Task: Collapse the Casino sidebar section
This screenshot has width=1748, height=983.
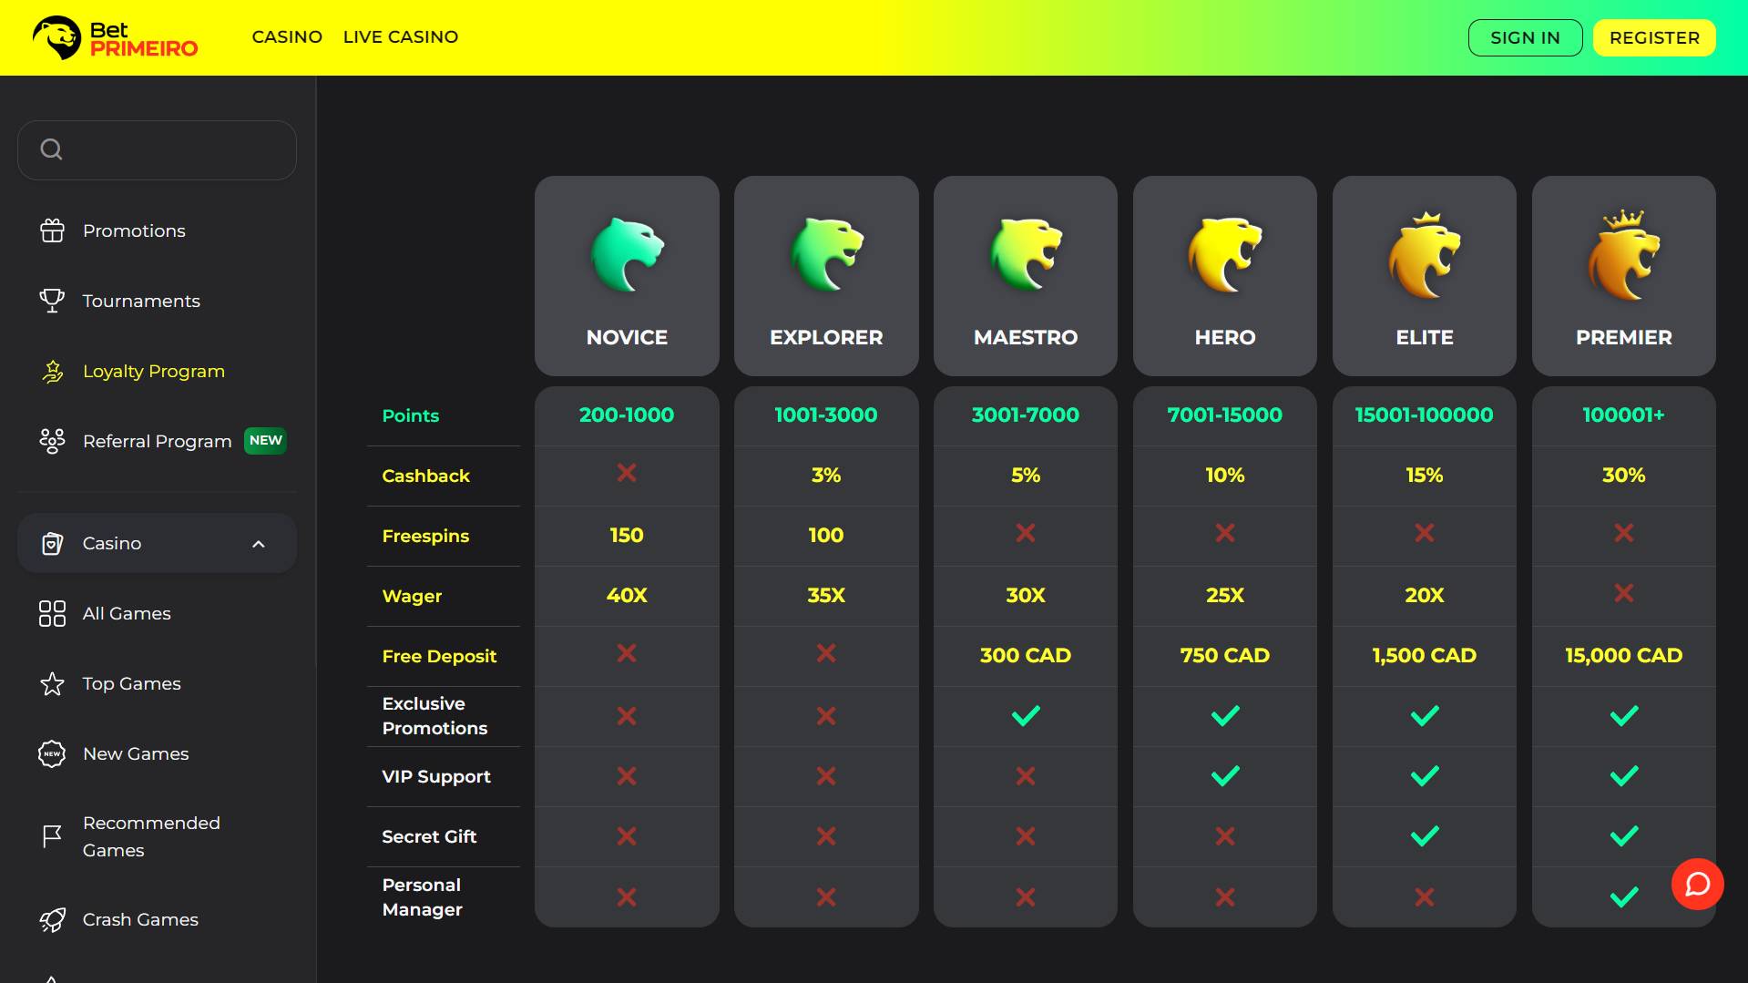Action: (x=258, y=544)
